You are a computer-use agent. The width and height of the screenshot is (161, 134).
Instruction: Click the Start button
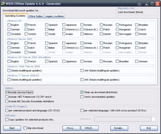(x=12, y=128)
